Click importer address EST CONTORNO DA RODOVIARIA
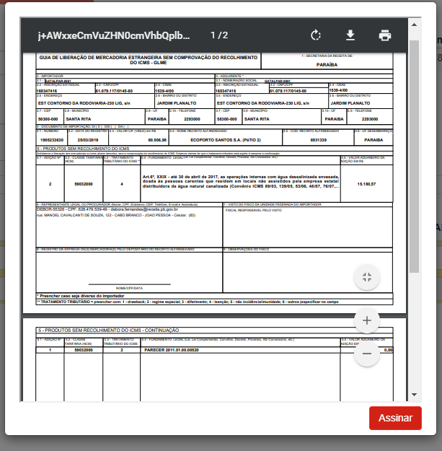The height and width of the screenshot is (451, 442). tap(84, 103)
